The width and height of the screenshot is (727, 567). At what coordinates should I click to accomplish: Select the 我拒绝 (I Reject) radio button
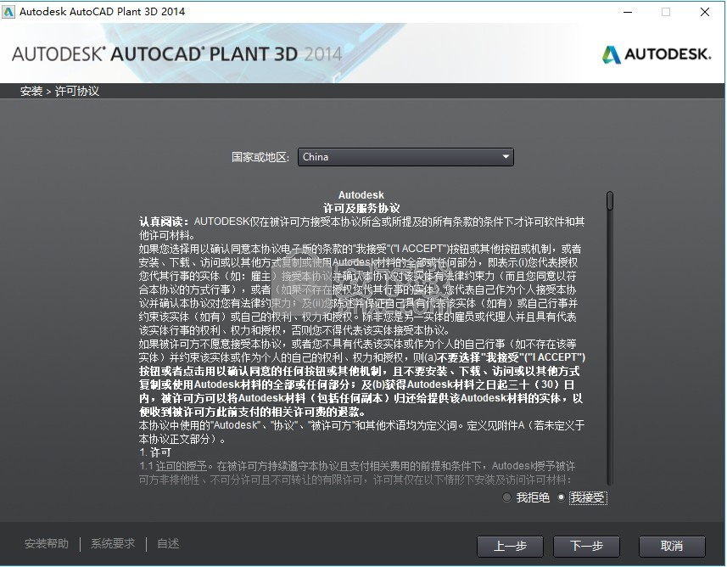(x=506, y=497)
